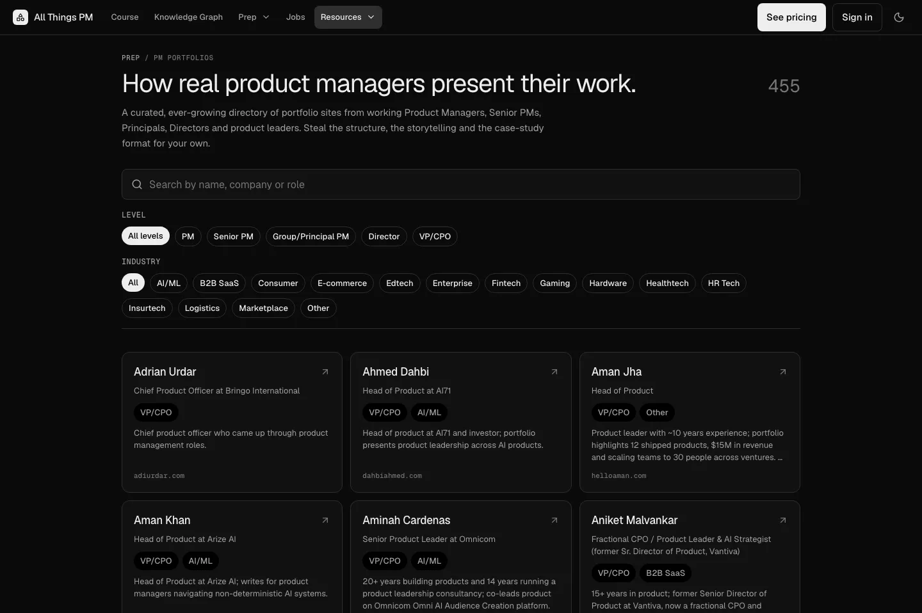
Task: Filter by PM level
Action: pos(188,236)
